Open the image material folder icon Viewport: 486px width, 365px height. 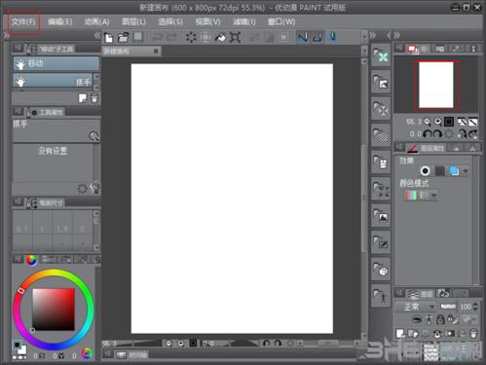pos(381,82)
